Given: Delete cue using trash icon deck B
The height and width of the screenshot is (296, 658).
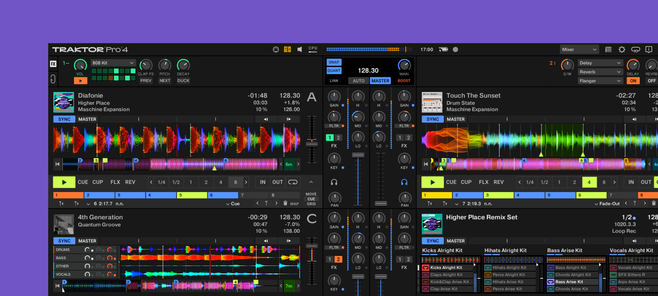Looking at the screenshot, I should tap(654, 203).
